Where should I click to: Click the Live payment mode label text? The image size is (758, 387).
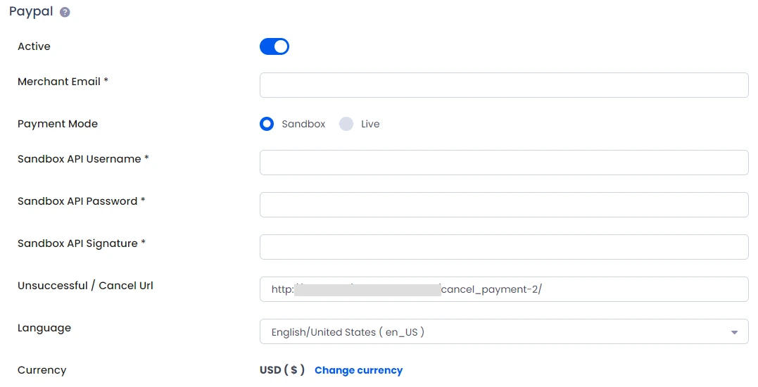(370, 124)
